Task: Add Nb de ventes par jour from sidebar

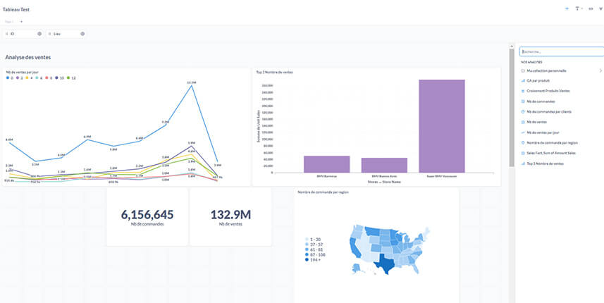Action: click(x=543, y=132)
